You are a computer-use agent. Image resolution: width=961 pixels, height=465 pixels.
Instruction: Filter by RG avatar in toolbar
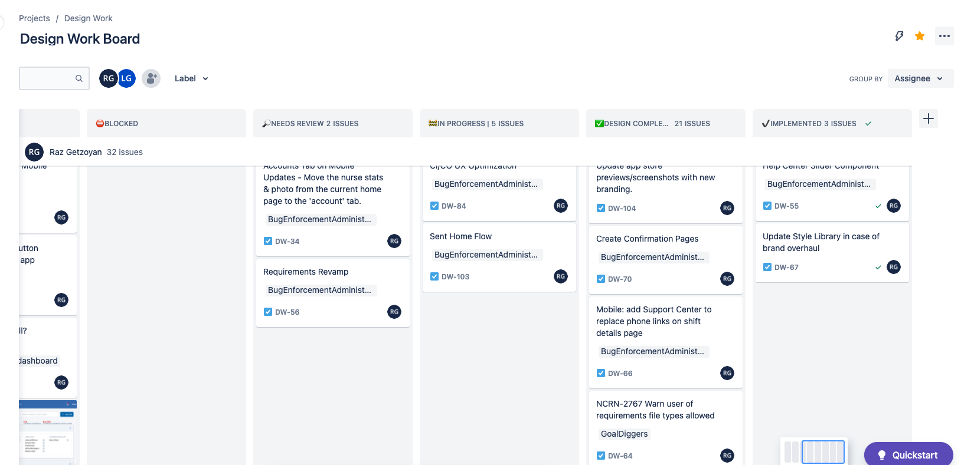click(x=109, y=78)
